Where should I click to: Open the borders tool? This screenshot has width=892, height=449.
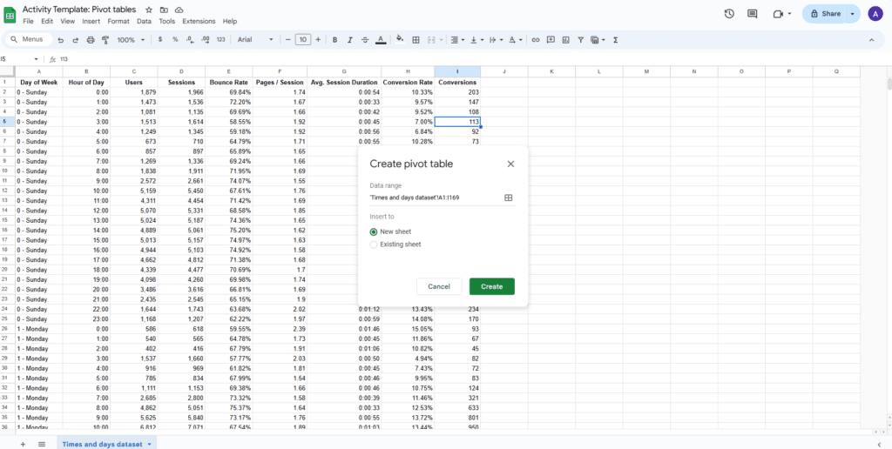point(416,40)
